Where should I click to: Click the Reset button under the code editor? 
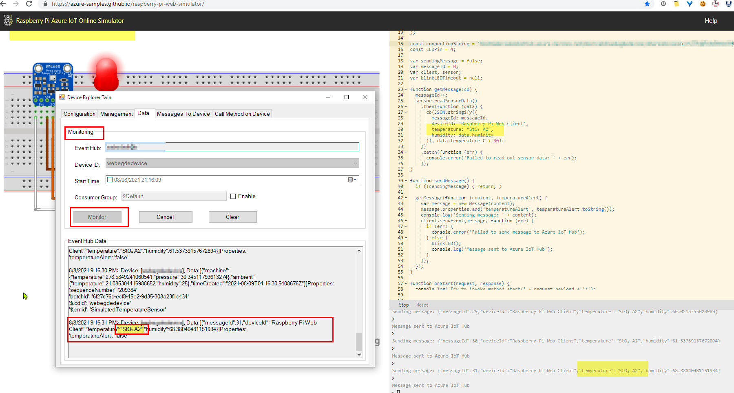pos(422,305)
